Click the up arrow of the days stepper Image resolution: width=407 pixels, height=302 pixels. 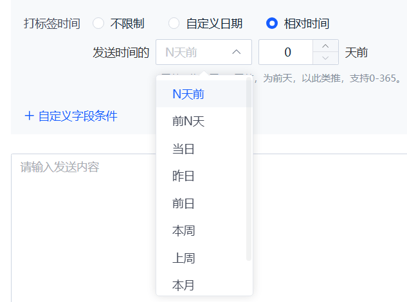(x=326, y=46)
